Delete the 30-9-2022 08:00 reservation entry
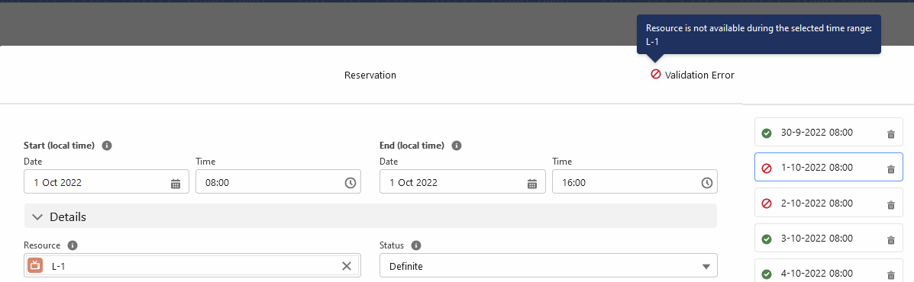The width and height of the screenshot is (914, 282). [x=890, y=134]
